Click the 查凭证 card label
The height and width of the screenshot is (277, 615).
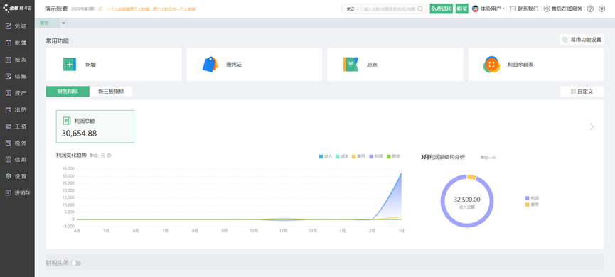[x=234, y=65]
